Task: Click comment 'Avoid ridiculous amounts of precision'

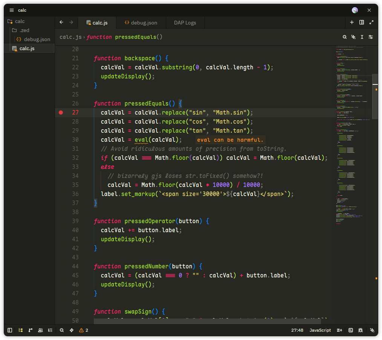Action: (194, 149)
